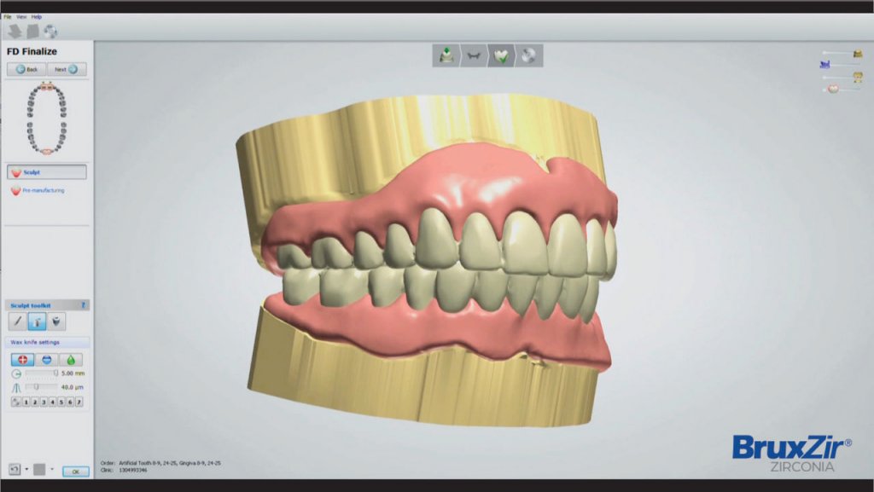Click the highlighted finalize teeth step icon
This screenshot has width=874, height=492.
coord(503,54)
